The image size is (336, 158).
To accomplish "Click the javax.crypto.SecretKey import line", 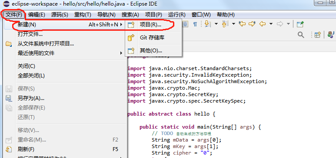I will 173,94.
